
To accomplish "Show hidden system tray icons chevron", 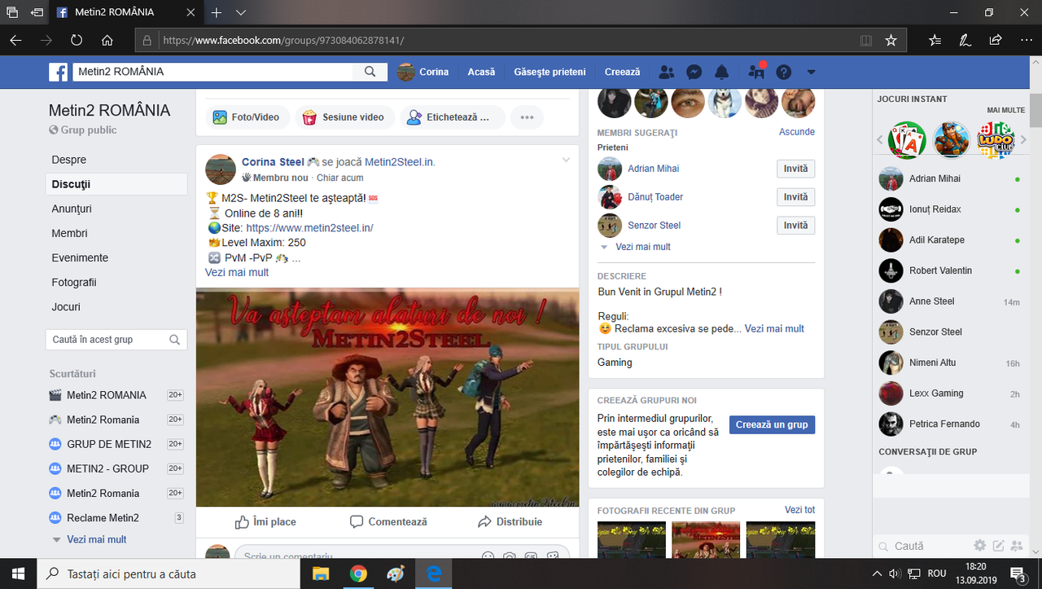I will coord(878,574).
